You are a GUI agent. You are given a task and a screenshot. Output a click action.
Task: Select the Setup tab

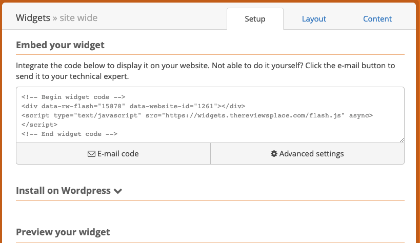pos(255,19)
